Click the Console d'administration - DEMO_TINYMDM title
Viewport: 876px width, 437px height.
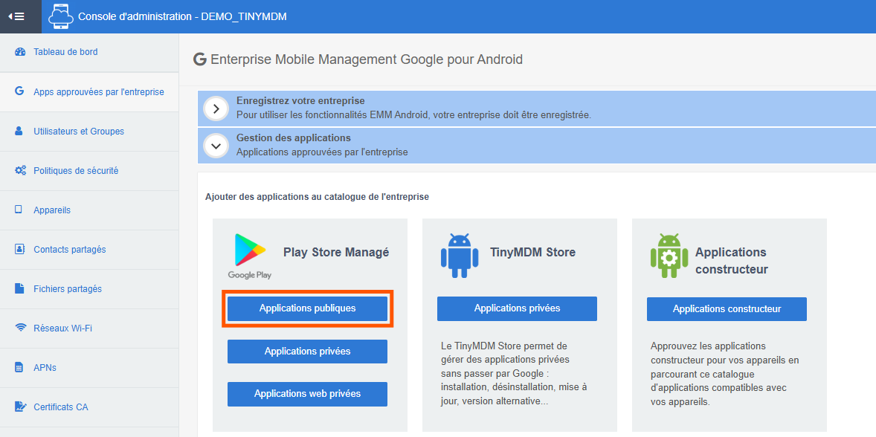pos(182,16)
